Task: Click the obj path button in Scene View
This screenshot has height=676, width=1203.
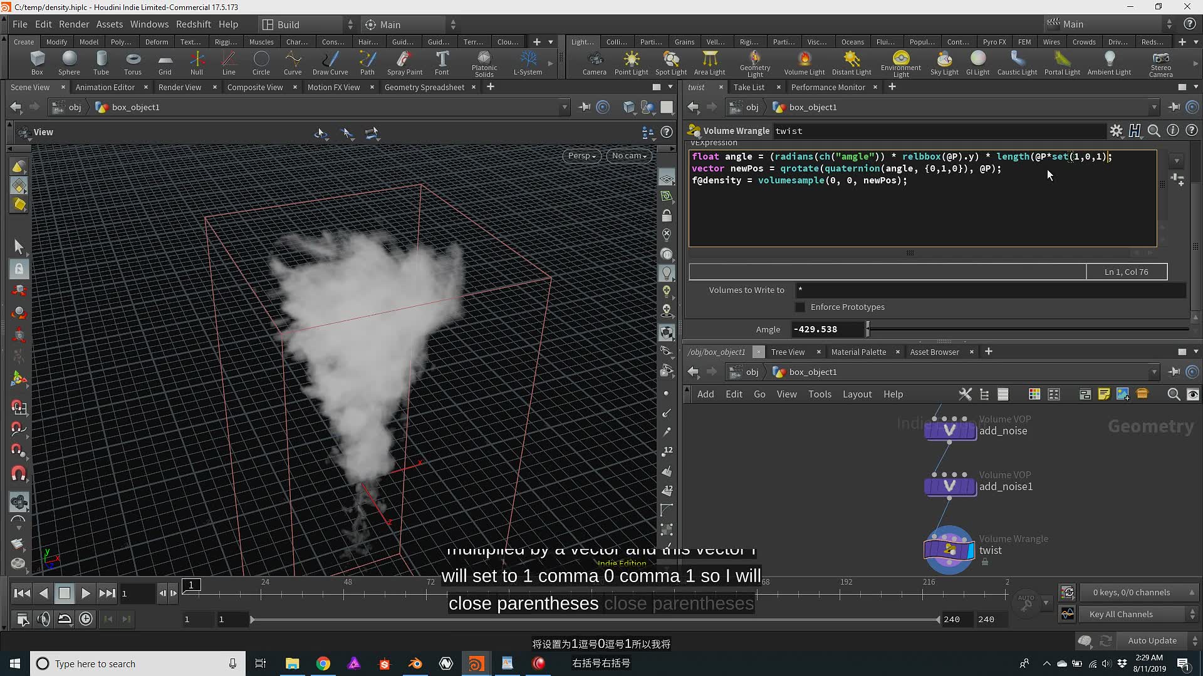Action: (68, 107)
